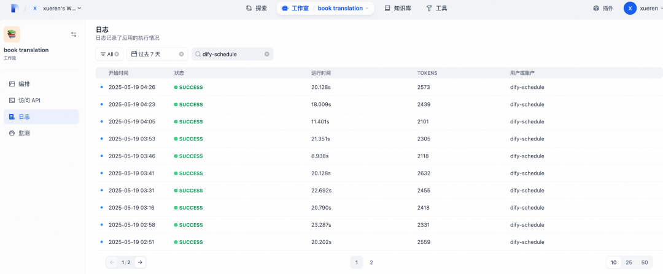Open the xueren account menu
Screen dimensions: 663x274
tap(642, 8)
